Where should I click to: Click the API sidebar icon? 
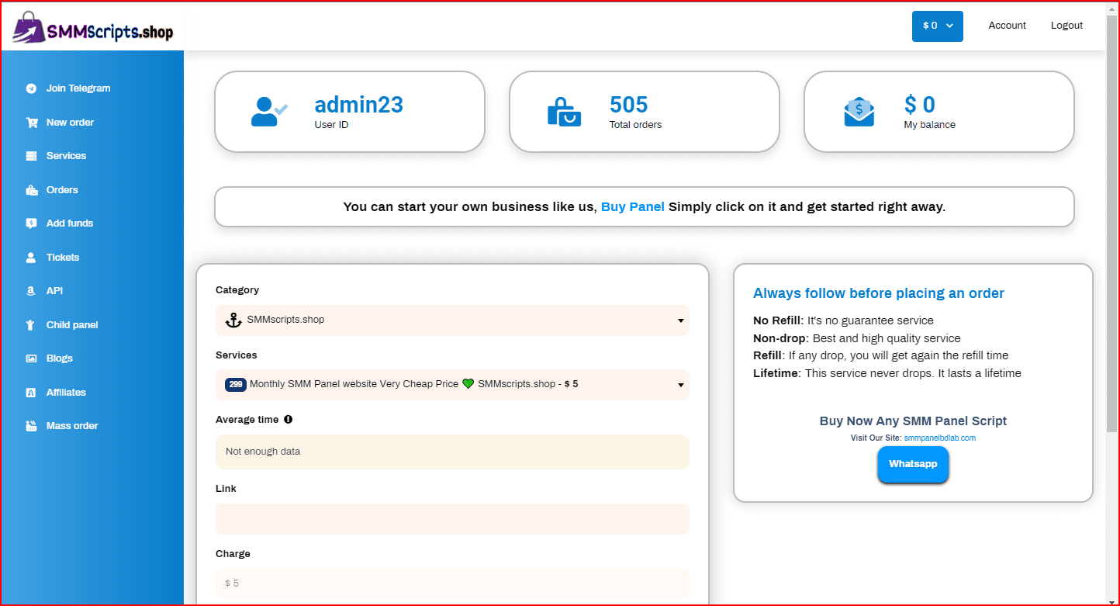point(31,291)
